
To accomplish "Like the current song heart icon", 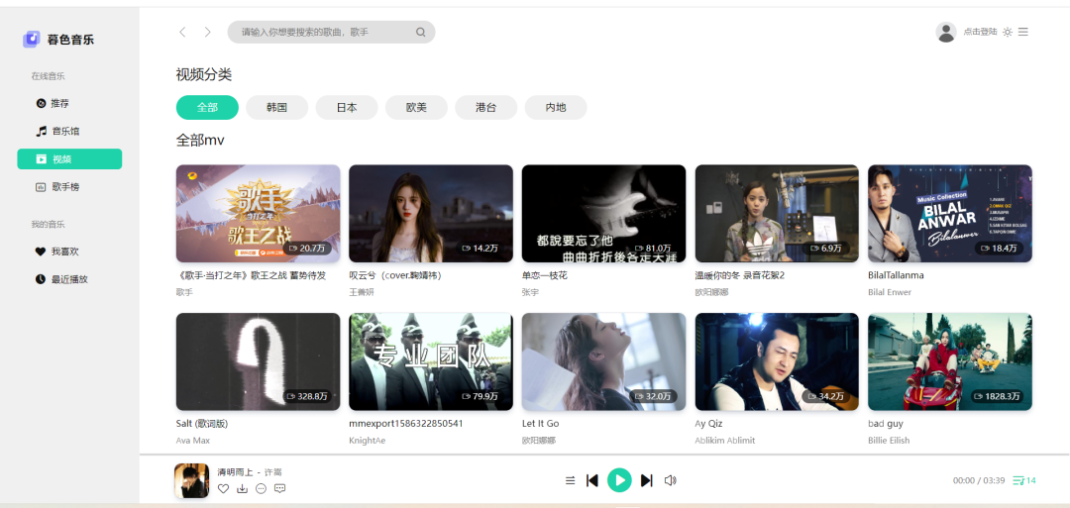I will click(223, 488).
